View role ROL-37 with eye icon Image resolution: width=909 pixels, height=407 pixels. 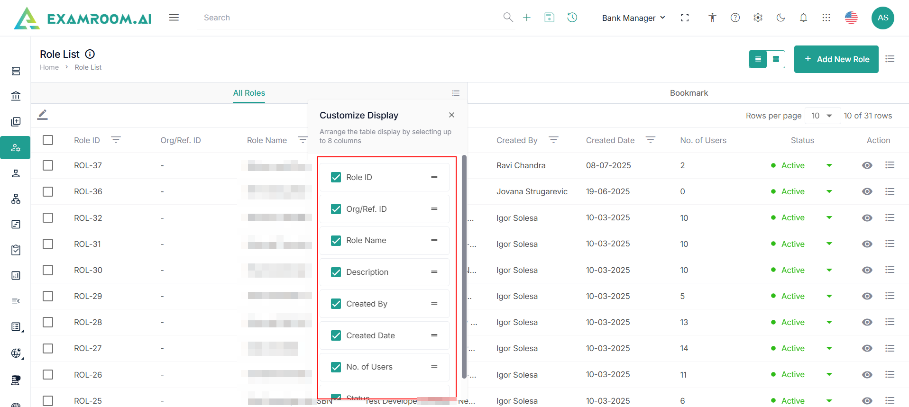click(867, 165)
